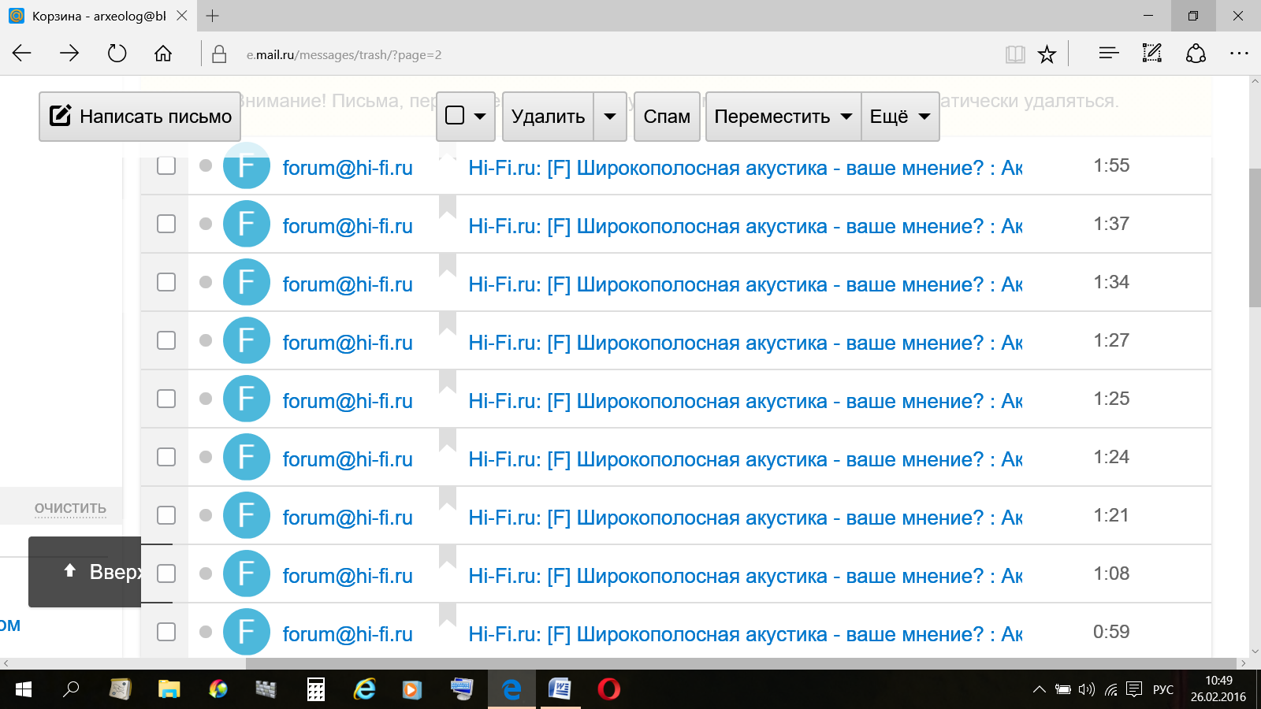The image size is (1261, 709).
Task: Open the Make a Web Note icon
Action: point(1151,54)
